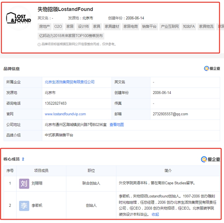Click the Lost & Found brand logo
224x223 pixels.
click(19, 18)
